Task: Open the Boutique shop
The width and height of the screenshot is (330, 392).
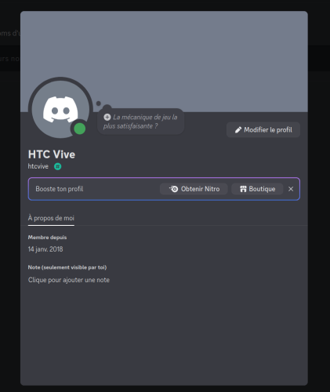Action: [257, 189]
